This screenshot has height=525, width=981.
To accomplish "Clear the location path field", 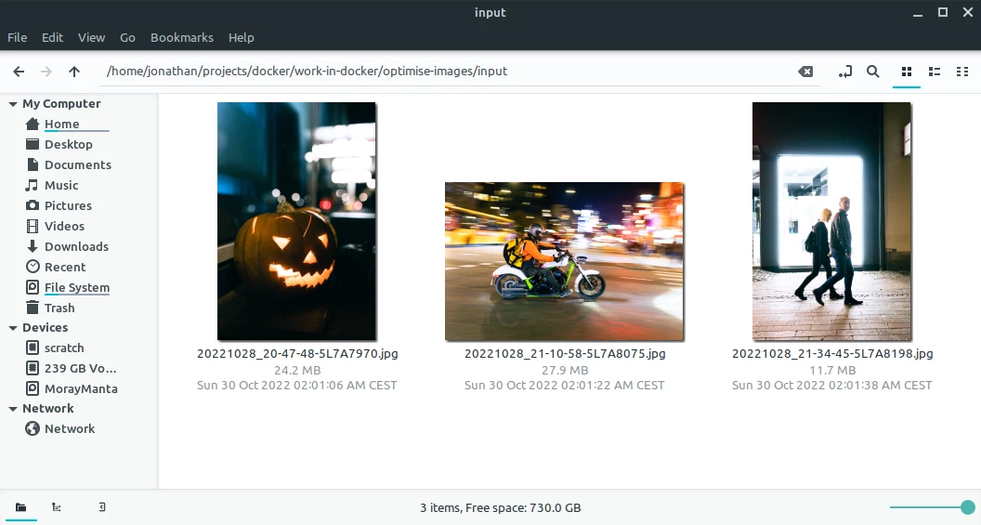I will click(805, 72).
